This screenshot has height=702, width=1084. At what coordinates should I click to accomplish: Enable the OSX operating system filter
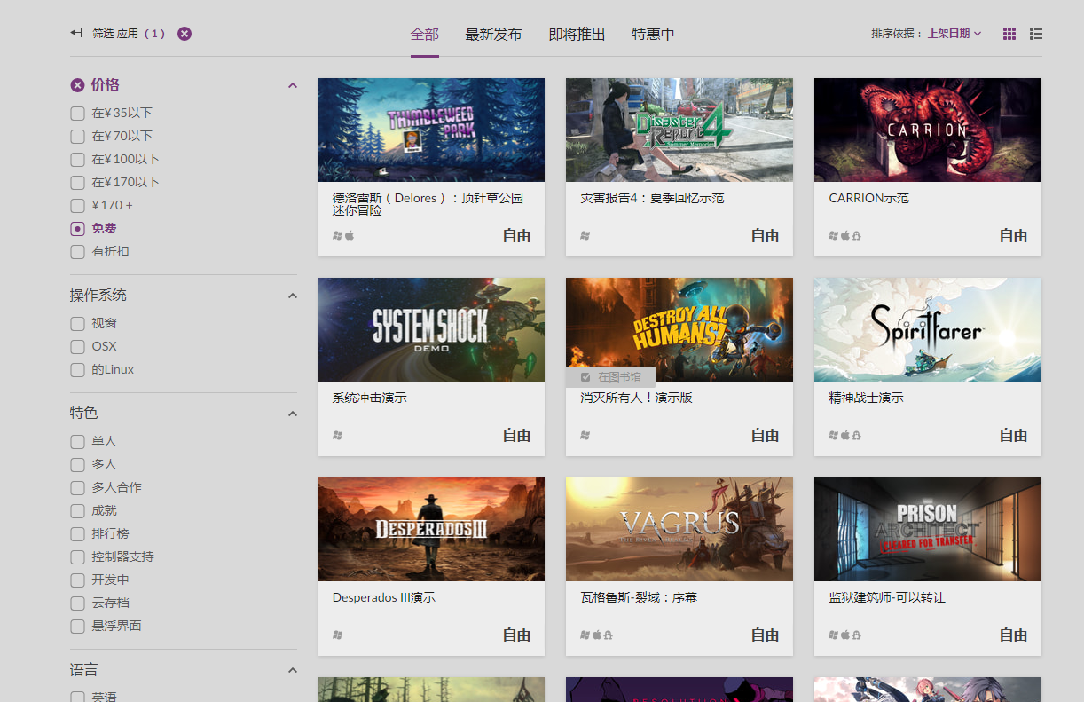(x=77, y=346)
